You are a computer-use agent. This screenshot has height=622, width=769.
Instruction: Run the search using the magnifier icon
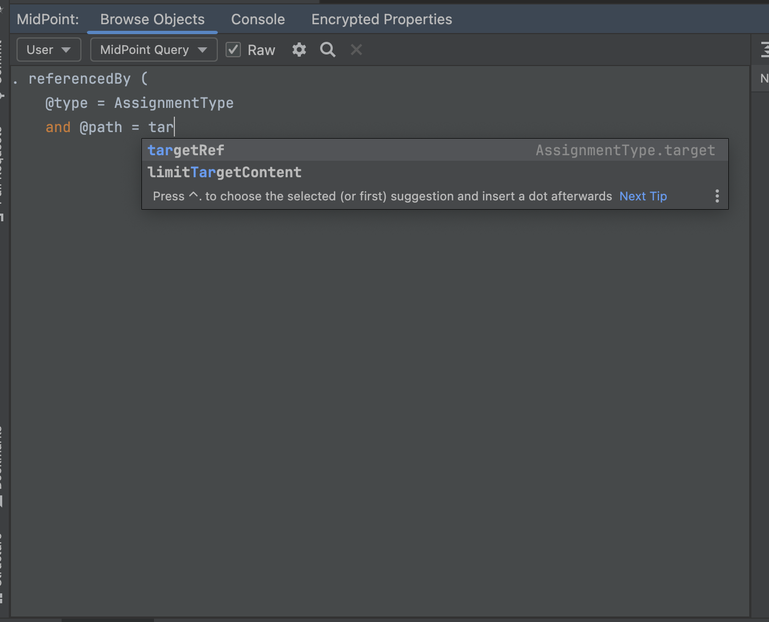click(327, 50)
